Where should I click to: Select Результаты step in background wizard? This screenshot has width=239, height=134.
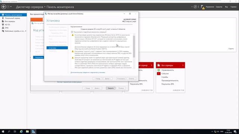tap(38, 57)
